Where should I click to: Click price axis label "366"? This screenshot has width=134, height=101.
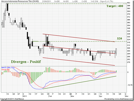(128, 20)
